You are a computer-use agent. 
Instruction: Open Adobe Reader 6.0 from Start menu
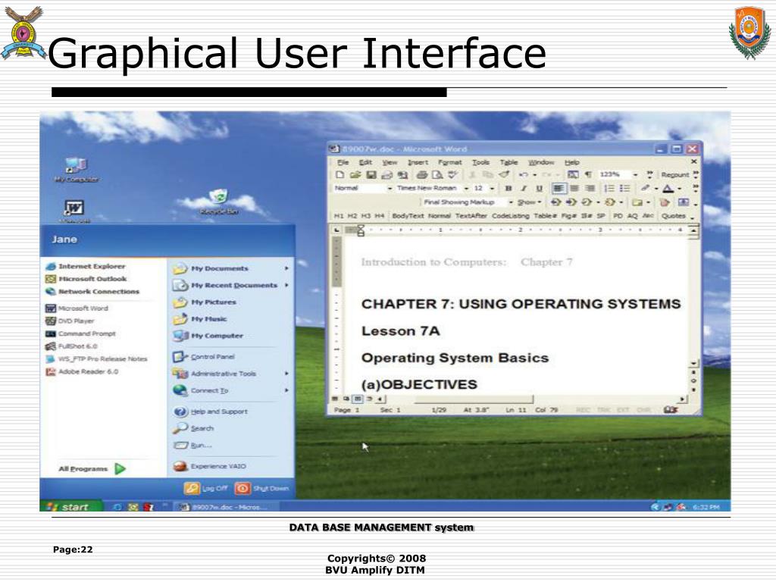[82, 371]
